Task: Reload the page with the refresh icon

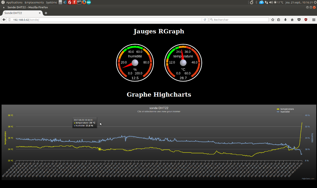Action: (x=205, y=19)
